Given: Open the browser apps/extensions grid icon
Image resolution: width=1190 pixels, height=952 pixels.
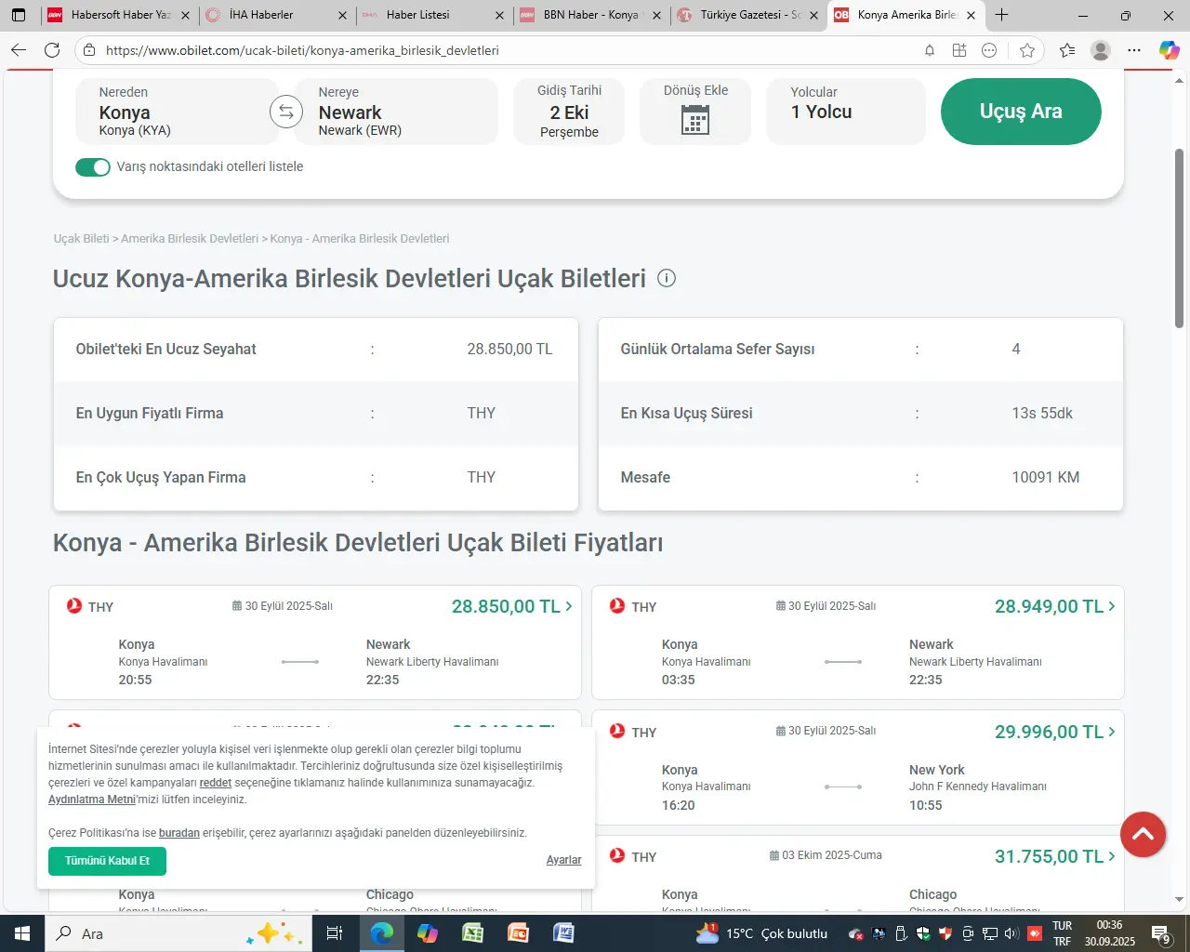Looking at the screenshot, I should pyautogui.click(x=959, y=50).
